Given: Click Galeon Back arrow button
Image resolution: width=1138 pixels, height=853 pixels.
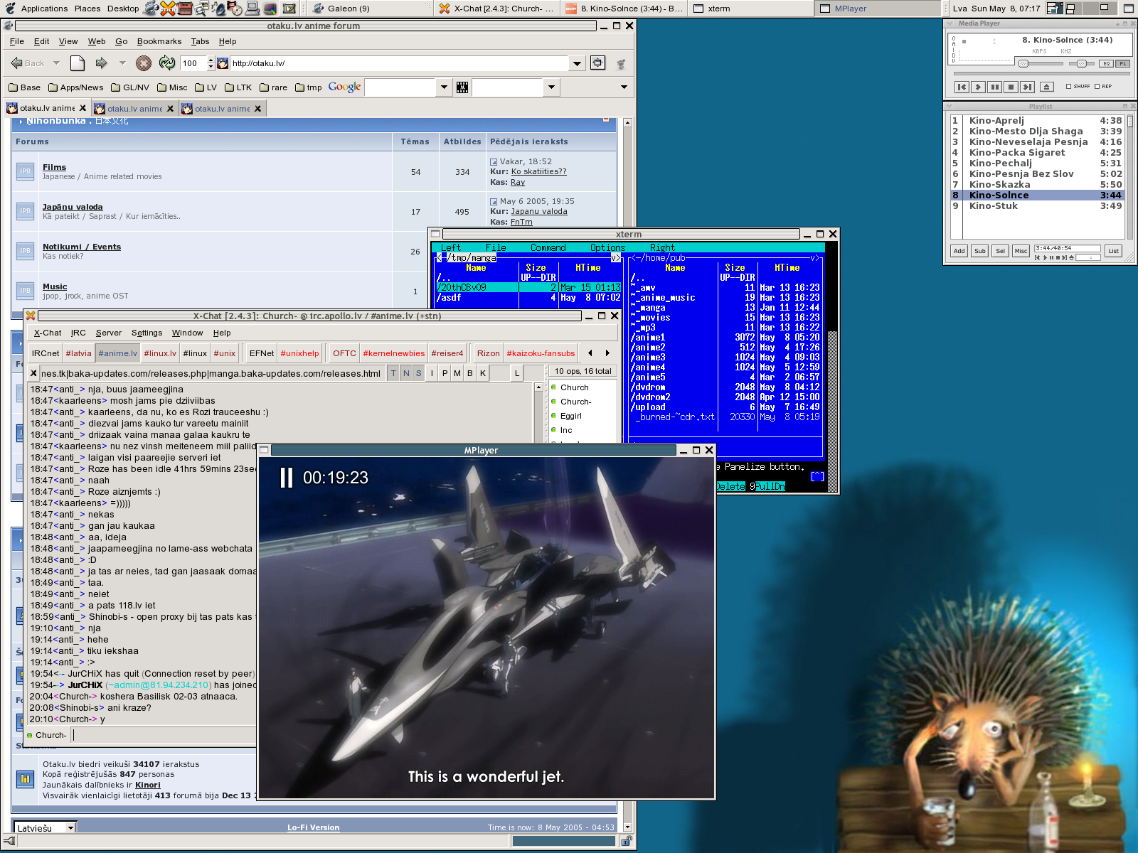Looking at the screenshot, I should tap(27, 63).
